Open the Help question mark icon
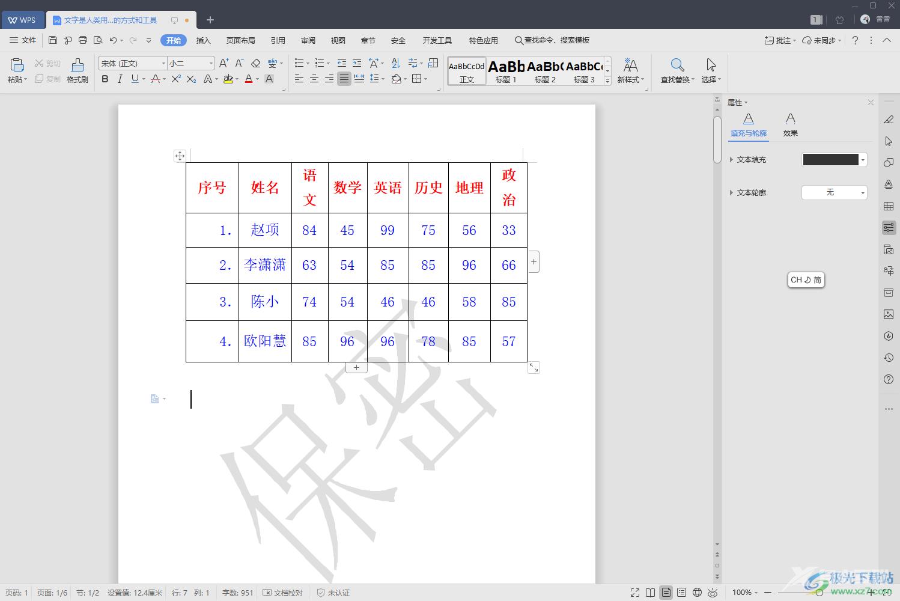Image resolution: width=900 pixels, height=601 pixels. click(855, 40)
